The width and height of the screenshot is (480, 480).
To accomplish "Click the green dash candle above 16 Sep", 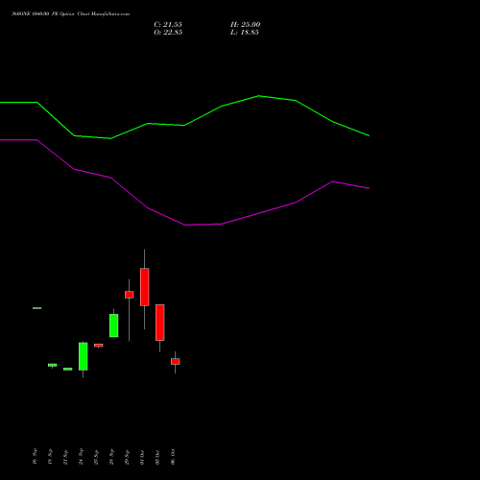I will point(37,308).
